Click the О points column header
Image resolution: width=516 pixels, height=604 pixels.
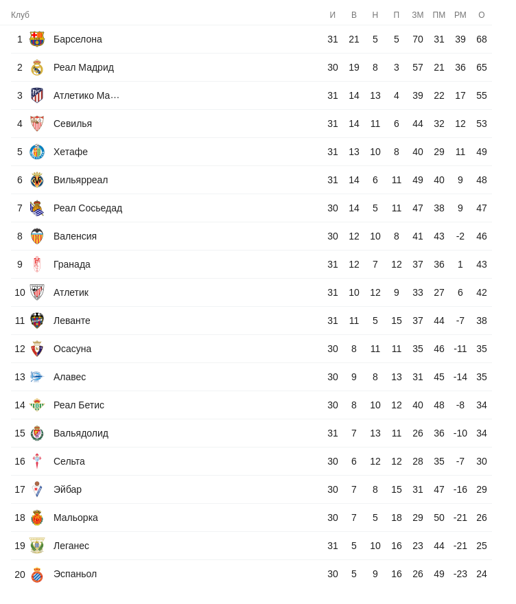point(482,15)
